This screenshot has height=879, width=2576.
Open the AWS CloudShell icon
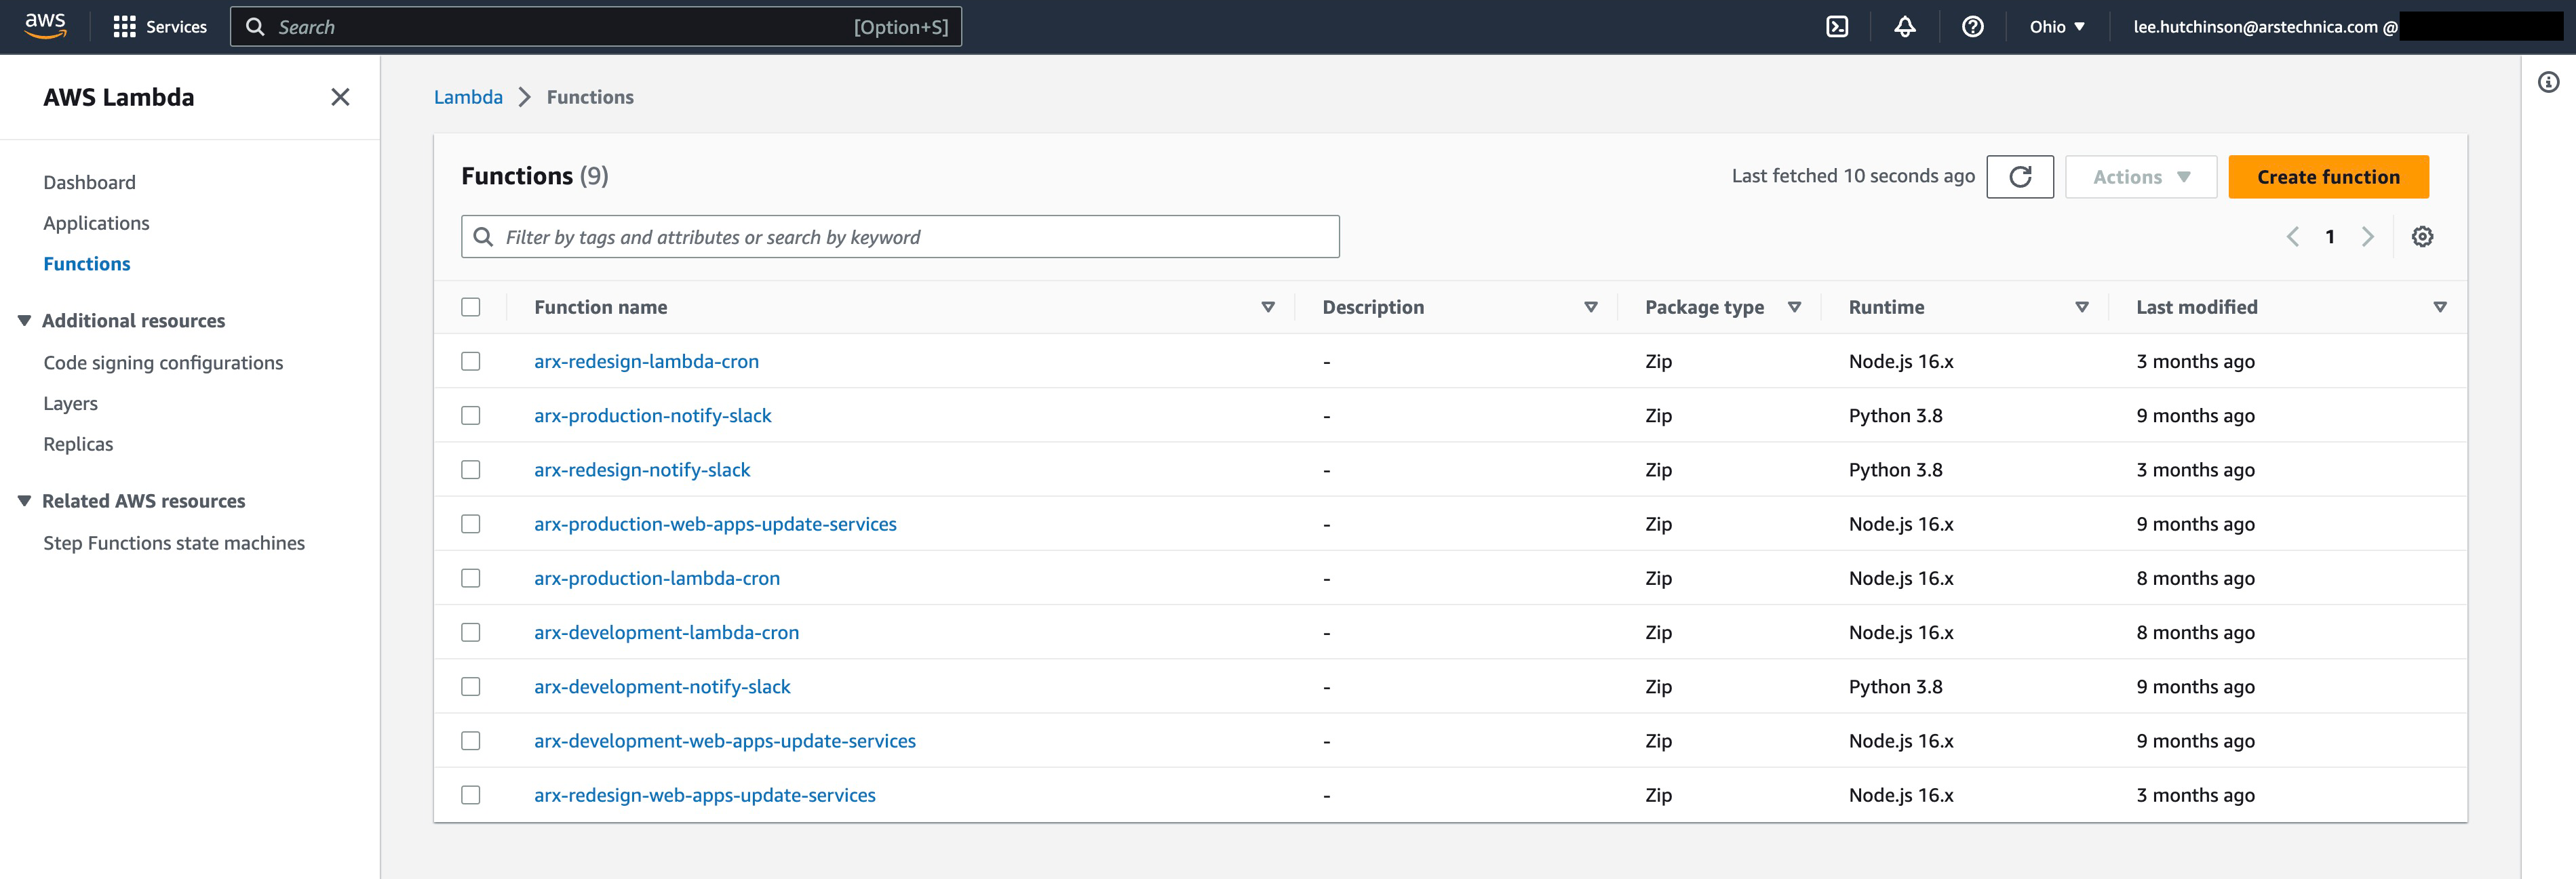pyautogui.click(x=1837, y=27)
